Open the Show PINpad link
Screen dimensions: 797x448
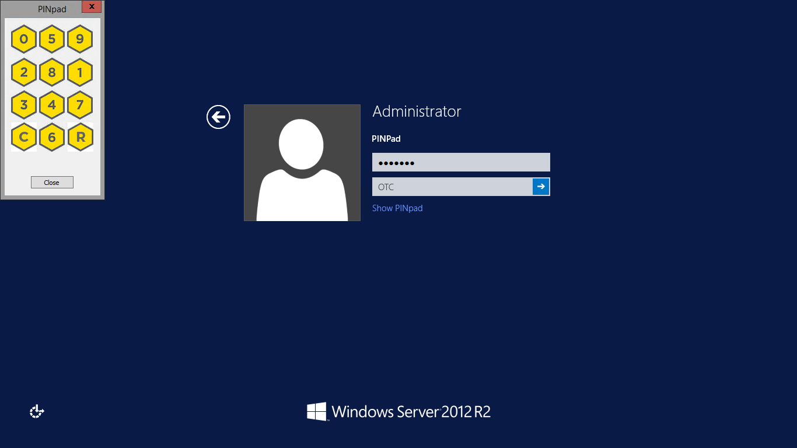[x=397, y=208]
